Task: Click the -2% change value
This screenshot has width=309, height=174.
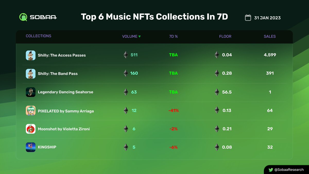Action: pyautogui.click(x=174, y=129)
